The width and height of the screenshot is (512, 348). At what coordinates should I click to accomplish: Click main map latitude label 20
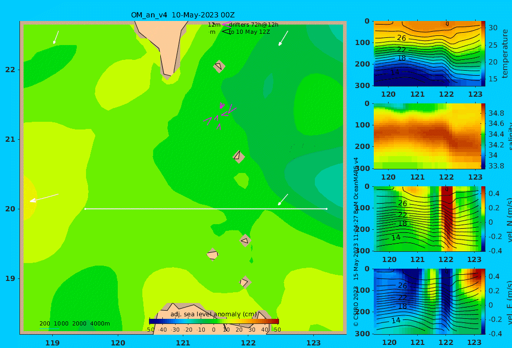[x=10, y=209]
